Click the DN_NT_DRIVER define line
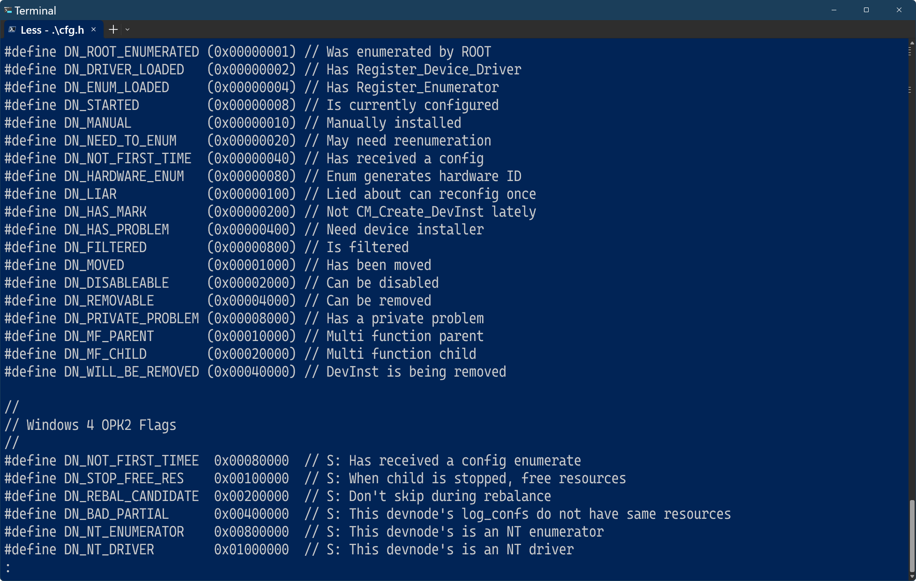916x581 pixels. tap(289, 550)
